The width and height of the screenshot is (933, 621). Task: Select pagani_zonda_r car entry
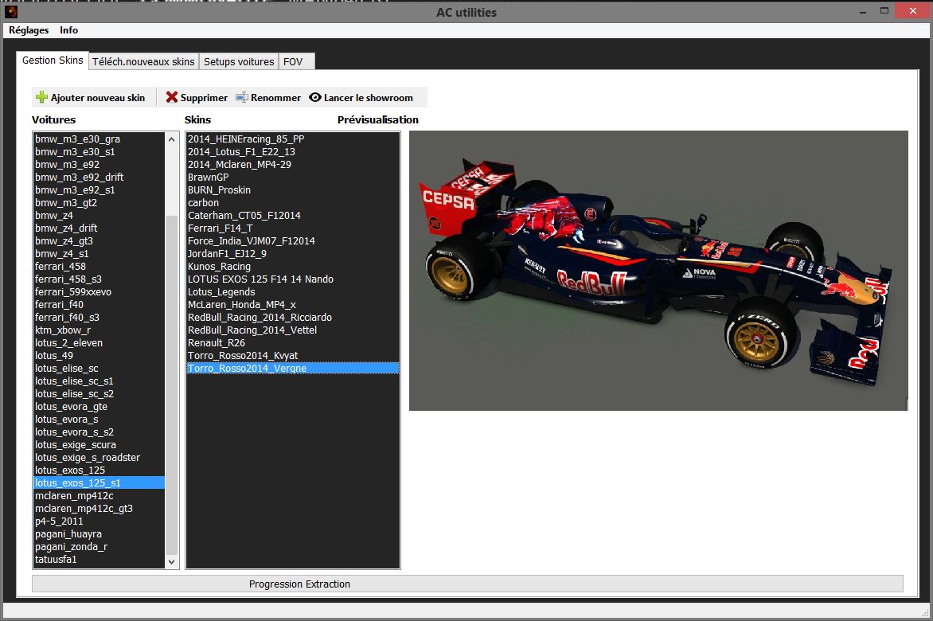99,547
